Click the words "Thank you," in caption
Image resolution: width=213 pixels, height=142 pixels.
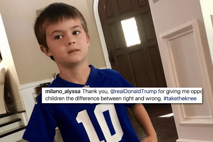96,92
